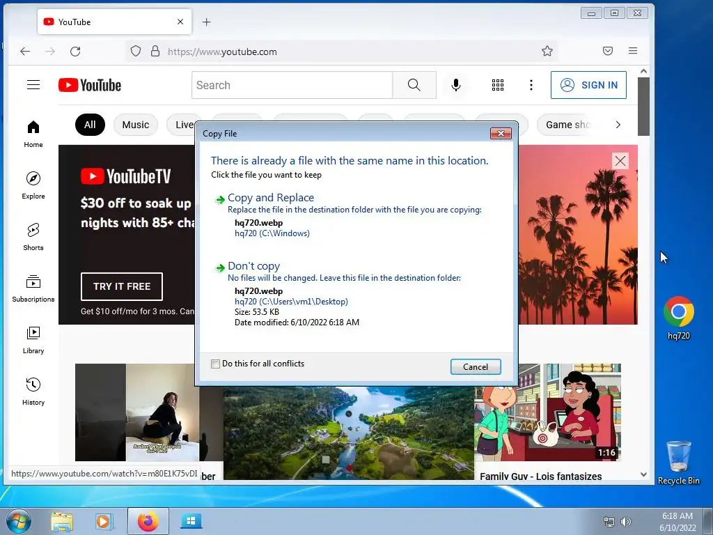The height and width of the screenshot is (535, 713).
Task: Open YouTube settings three-dot menu
Action: click(531, 84)
